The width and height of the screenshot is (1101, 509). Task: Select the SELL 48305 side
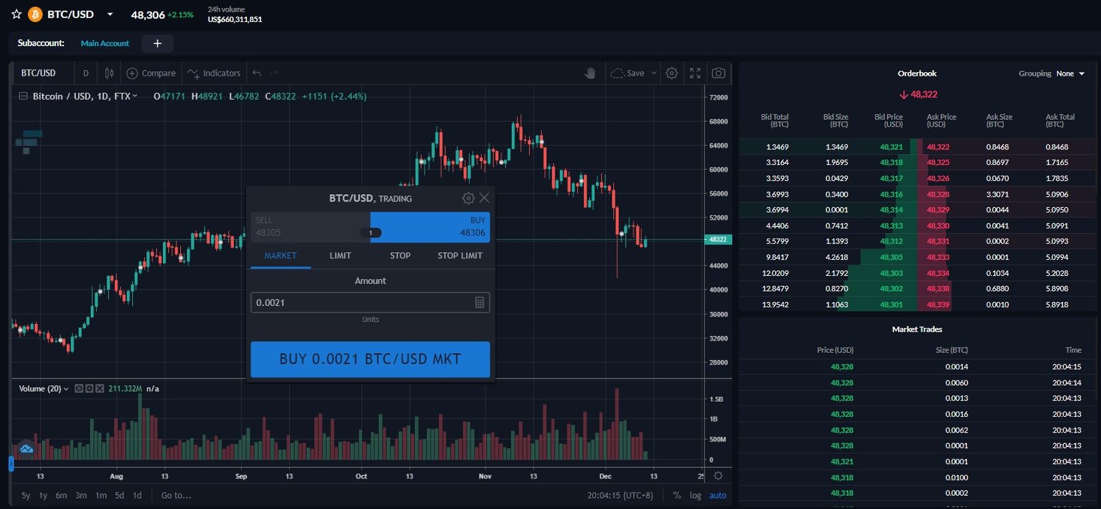tap(310, 227)
